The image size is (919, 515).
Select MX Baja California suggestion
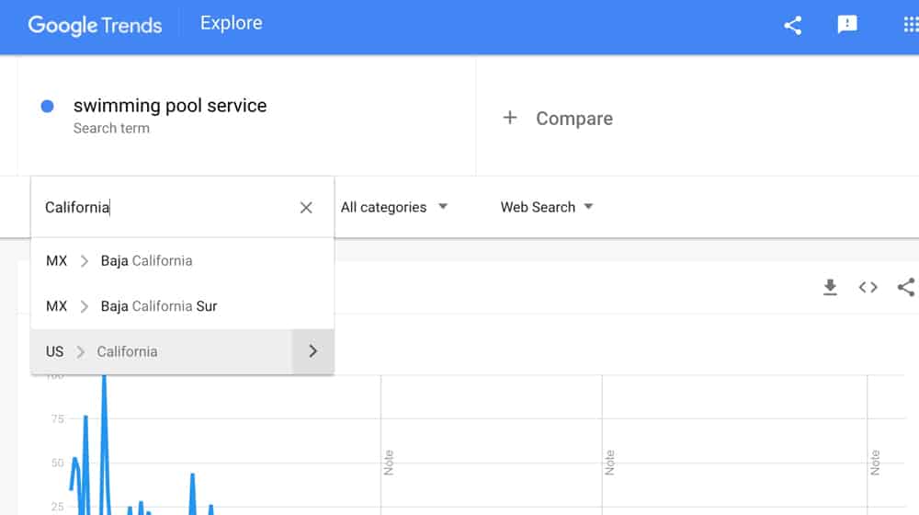pos(182,260)
